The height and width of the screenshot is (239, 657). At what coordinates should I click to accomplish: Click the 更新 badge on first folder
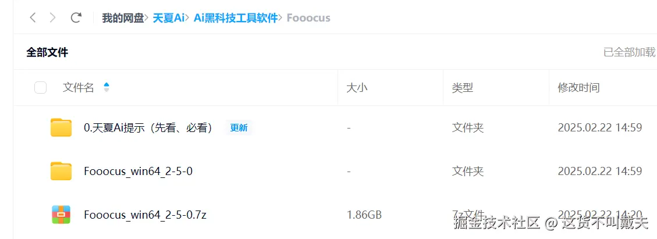(x=239, y=128)
